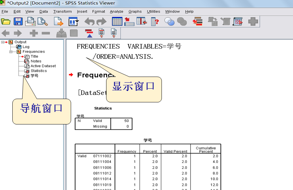Open the Data menu
The image size is (293, 190).
click(43, 12)
